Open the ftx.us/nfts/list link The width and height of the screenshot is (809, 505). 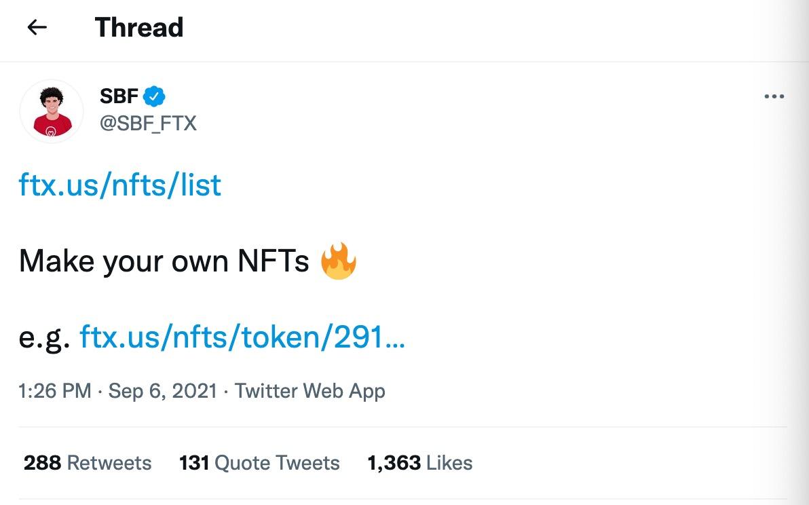[x=119, y=185]
